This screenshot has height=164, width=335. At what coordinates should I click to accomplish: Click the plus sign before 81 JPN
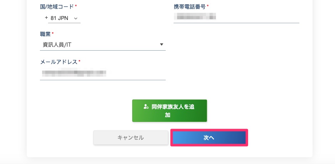(x=46, y=18)
